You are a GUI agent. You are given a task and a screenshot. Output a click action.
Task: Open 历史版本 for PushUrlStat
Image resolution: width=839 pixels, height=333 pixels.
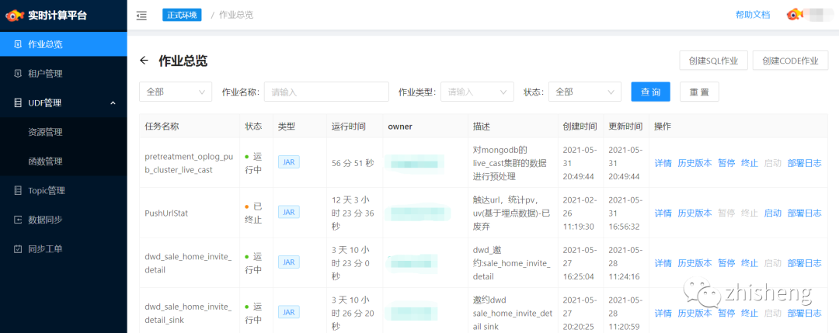[695, 213]
